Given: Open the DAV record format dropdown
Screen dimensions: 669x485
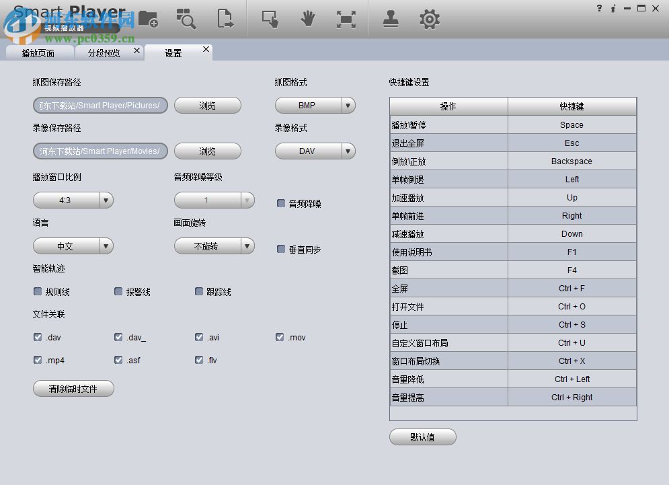Looking at the screenshot, I should coord(315,151).
